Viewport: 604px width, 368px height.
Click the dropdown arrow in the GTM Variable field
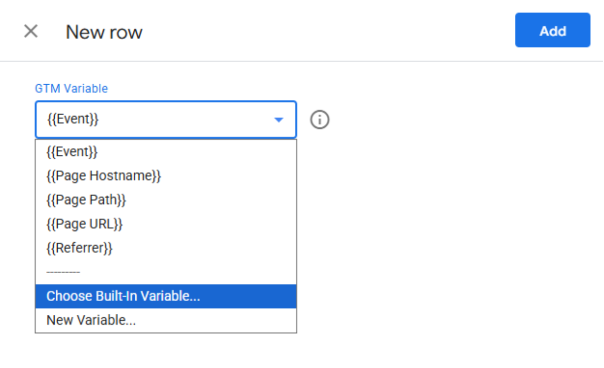[279, 120]
